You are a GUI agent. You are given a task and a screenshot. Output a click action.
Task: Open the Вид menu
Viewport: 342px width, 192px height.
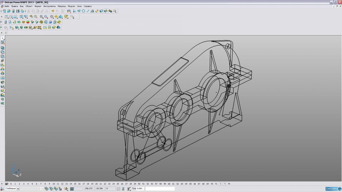click(x=22, y=6)
